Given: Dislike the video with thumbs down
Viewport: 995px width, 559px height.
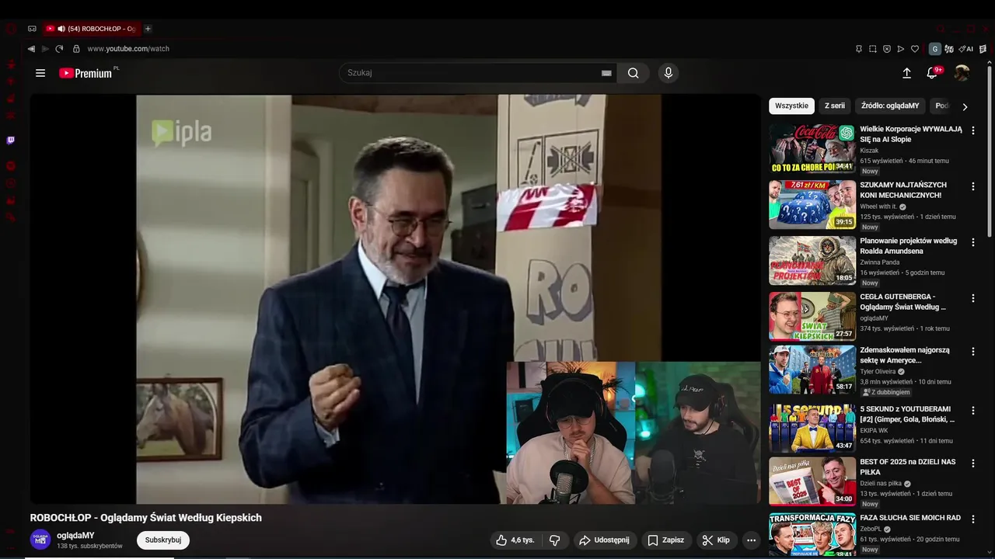Looking at the screenshot, I should [x=555, y=540].
